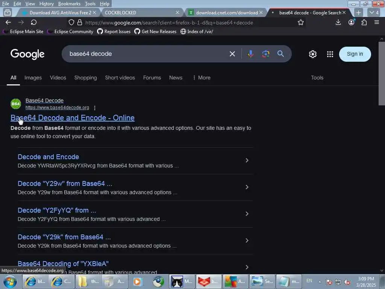Open the Tools search options
This screenshot has width=385, height=289.
317,78
